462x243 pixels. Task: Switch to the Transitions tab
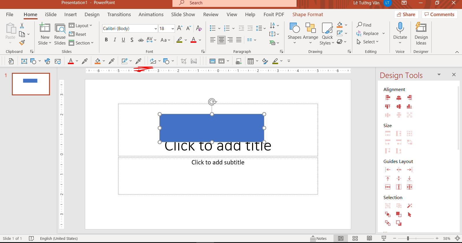click(x=119, y=14)
